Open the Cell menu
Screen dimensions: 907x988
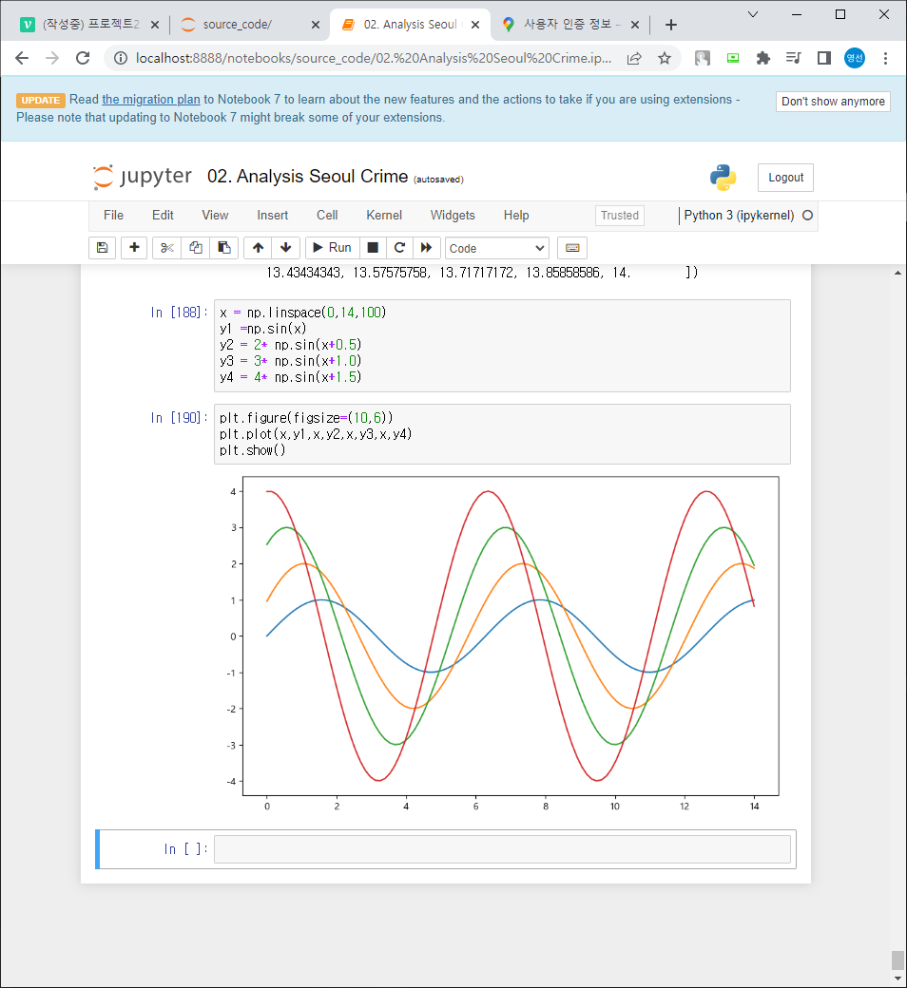[x=327, y=216]
